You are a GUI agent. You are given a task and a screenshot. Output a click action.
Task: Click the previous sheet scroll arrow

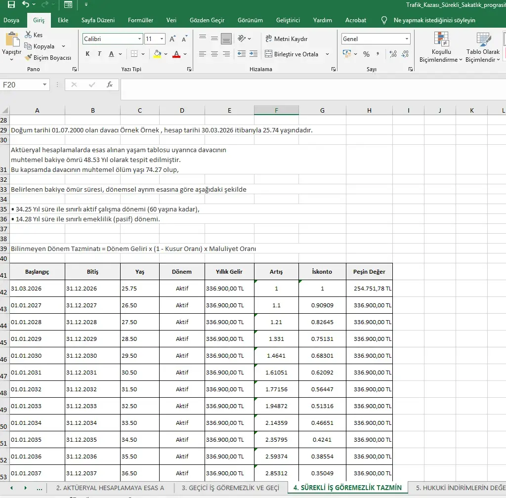12,488
